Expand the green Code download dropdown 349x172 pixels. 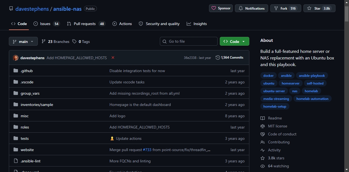tap(234, 41)
